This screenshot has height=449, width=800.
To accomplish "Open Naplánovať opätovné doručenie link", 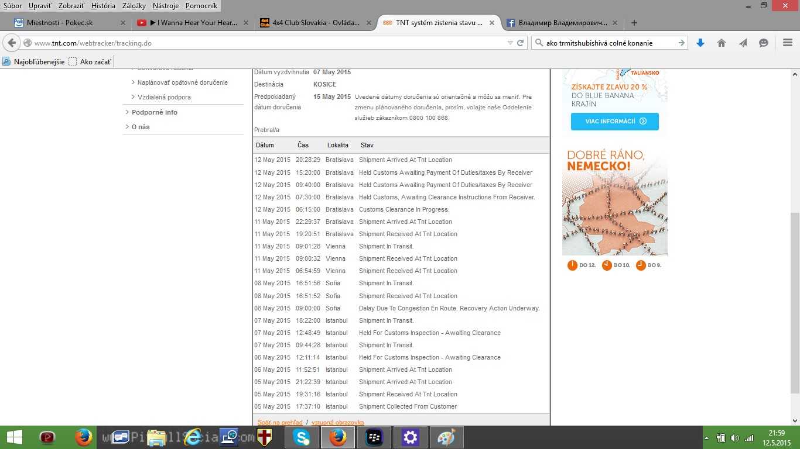I will coord(182,82).
